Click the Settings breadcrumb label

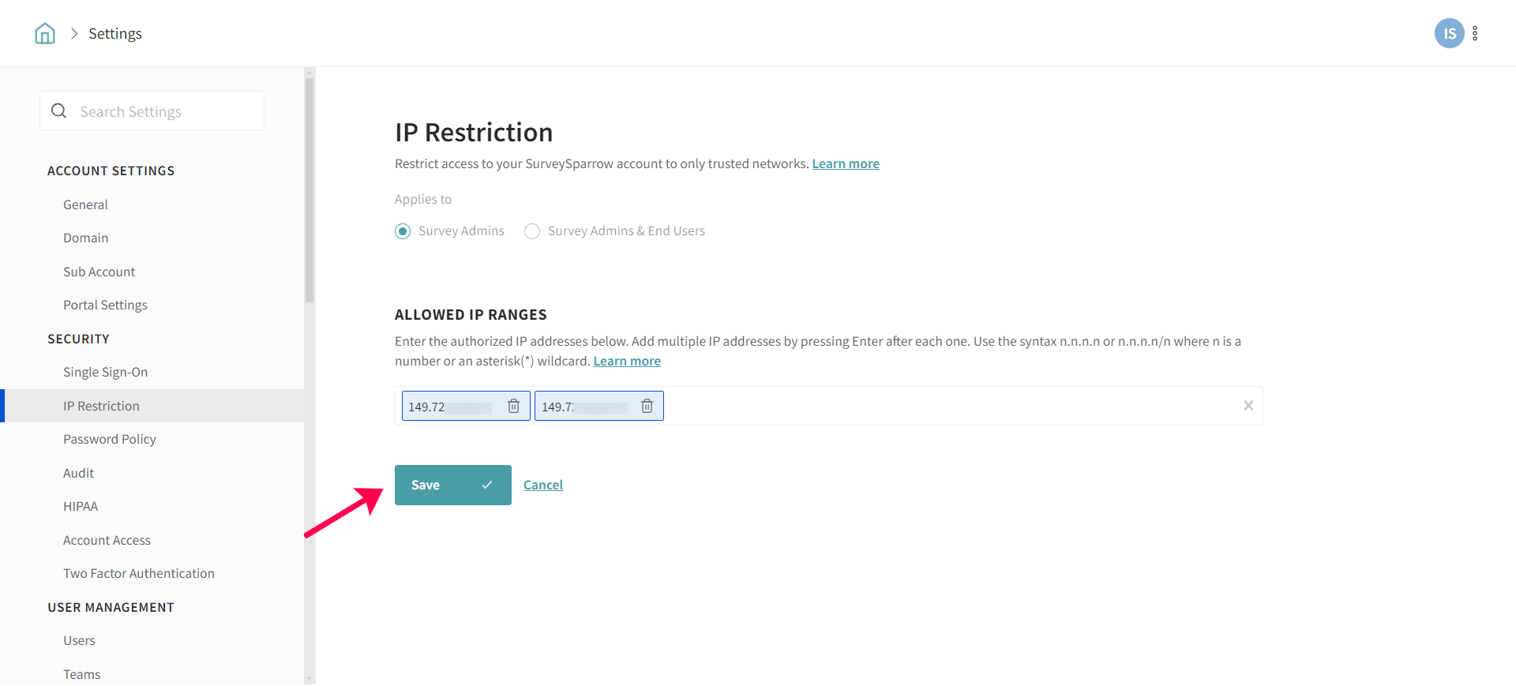(x=115, y=33)
